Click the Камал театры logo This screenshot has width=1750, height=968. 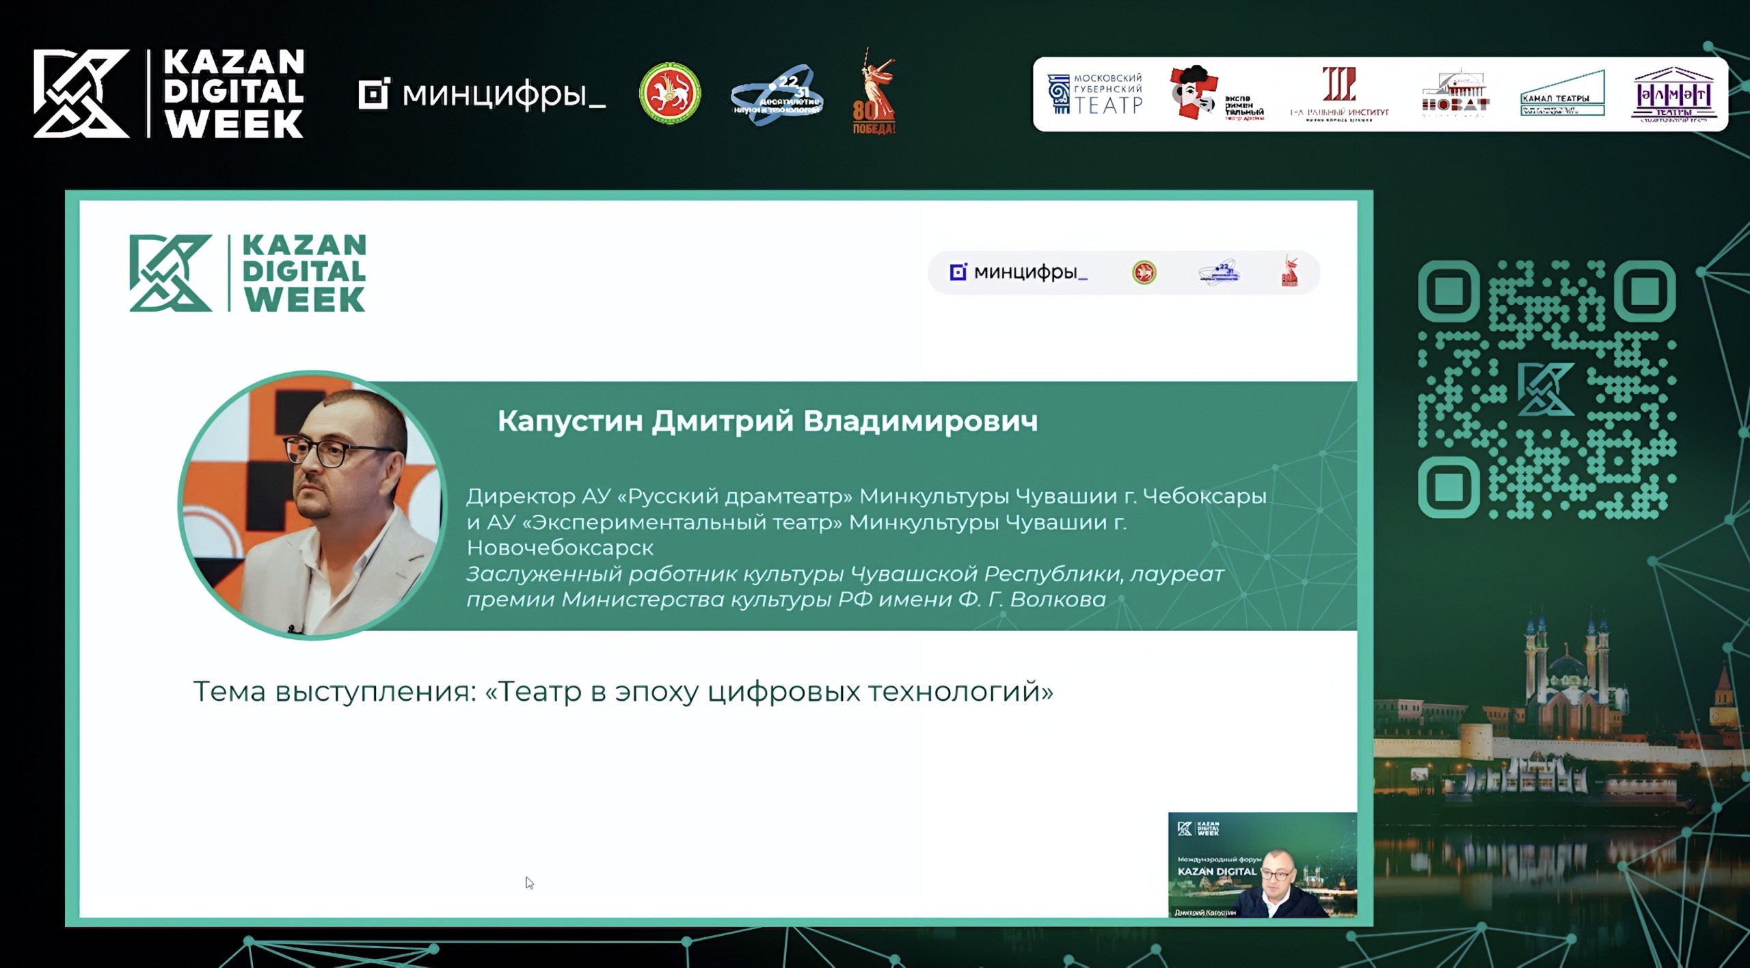[x=1563, y=94]
